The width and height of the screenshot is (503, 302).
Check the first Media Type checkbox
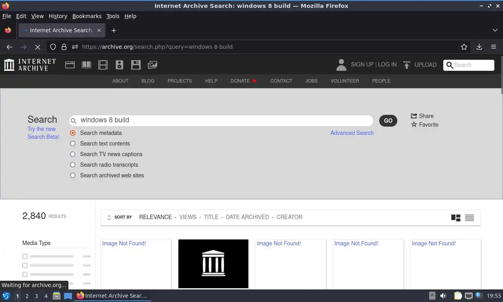tap(25, 256)
